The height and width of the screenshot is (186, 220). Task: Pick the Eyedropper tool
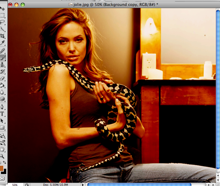[x=2, y=43]
